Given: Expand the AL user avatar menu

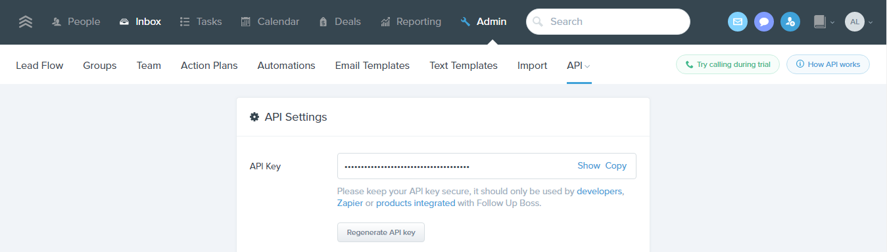Looking at the screenshot, I should click(x=859, y=22).
